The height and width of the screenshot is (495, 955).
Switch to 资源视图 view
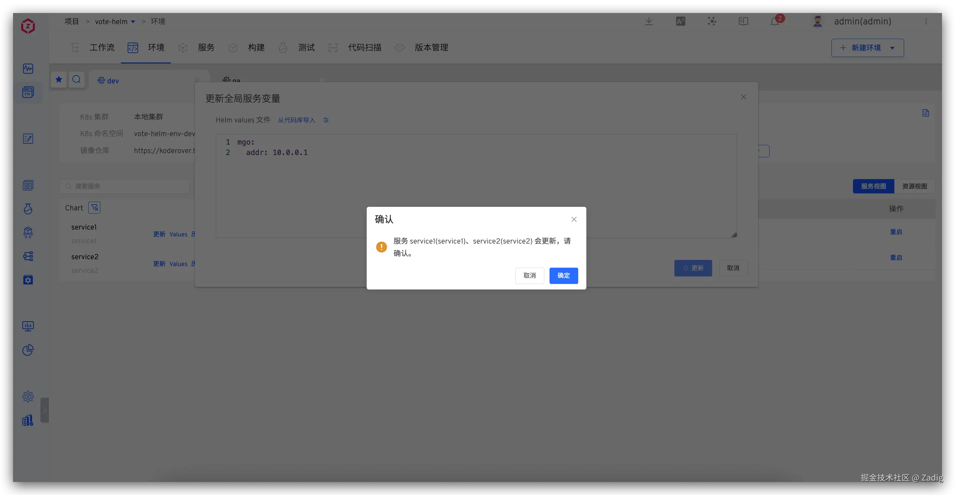914,186
